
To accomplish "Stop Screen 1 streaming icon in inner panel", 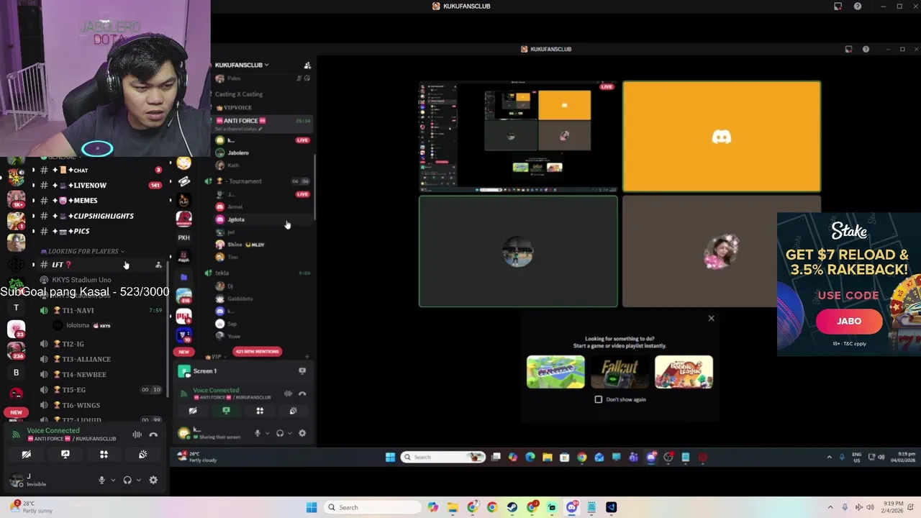I will click(x=302, y=371).
